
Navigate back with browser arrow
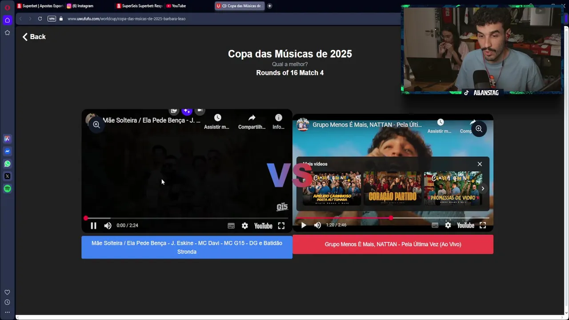pos(20,19)
